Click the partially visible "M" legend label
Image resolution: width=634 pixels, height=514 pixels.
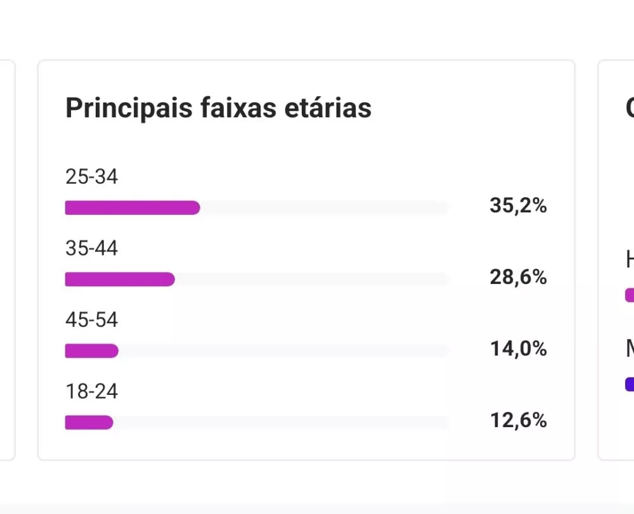click(630, 348)
